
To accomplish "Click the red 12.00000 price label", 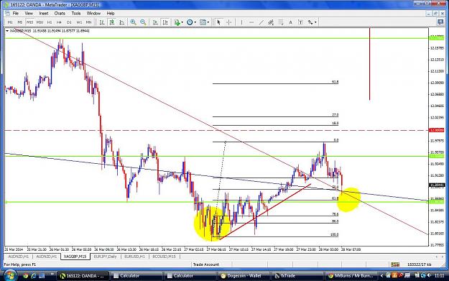I will click(x=437, y=130).
